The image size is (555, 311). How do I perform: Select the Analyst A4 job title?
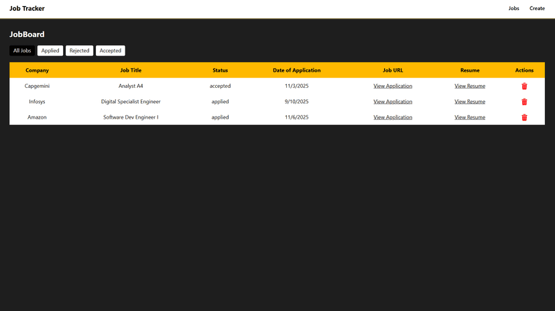(x=131, y=86)
